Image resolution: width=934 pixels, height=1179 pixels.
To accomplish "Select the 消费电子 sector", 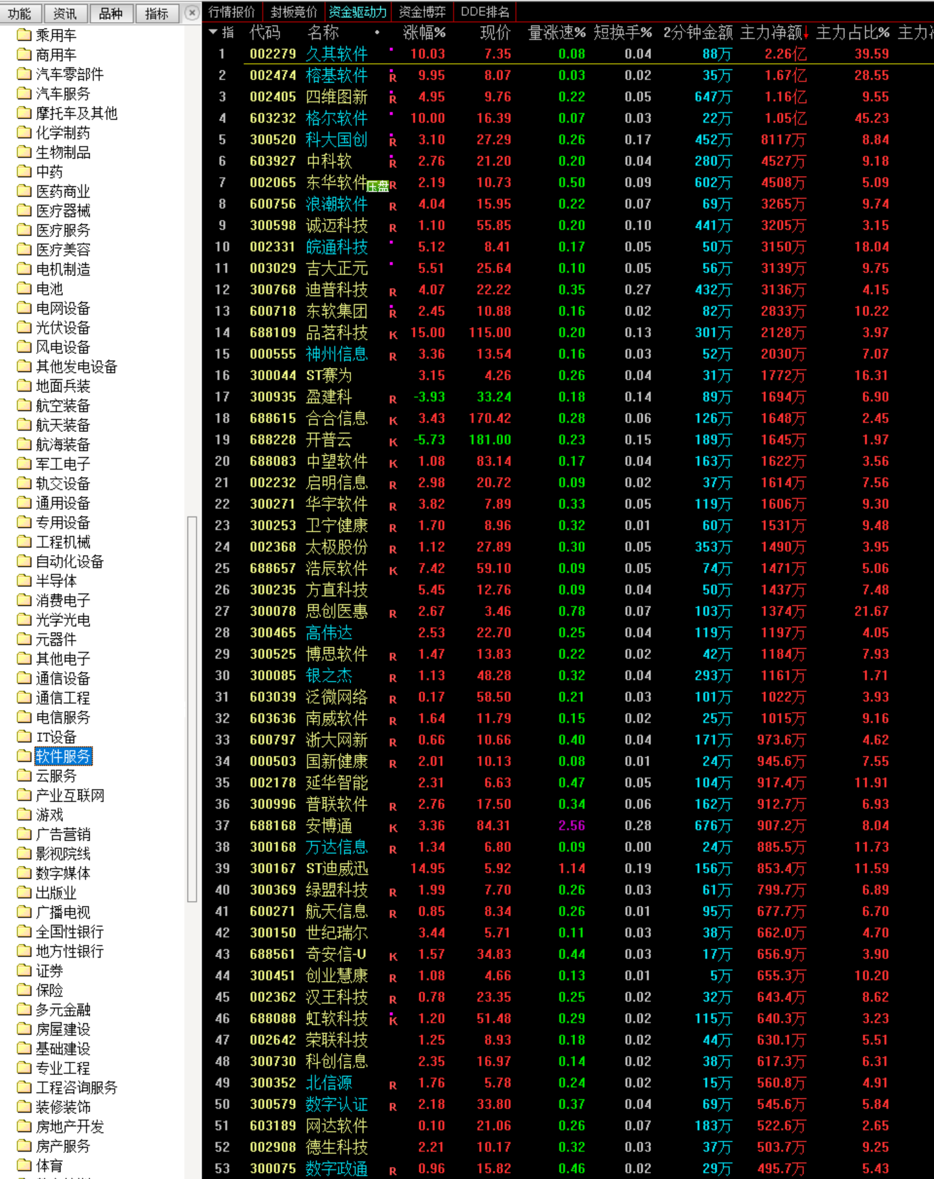I will pyautogui.click(x=63, y=600).
